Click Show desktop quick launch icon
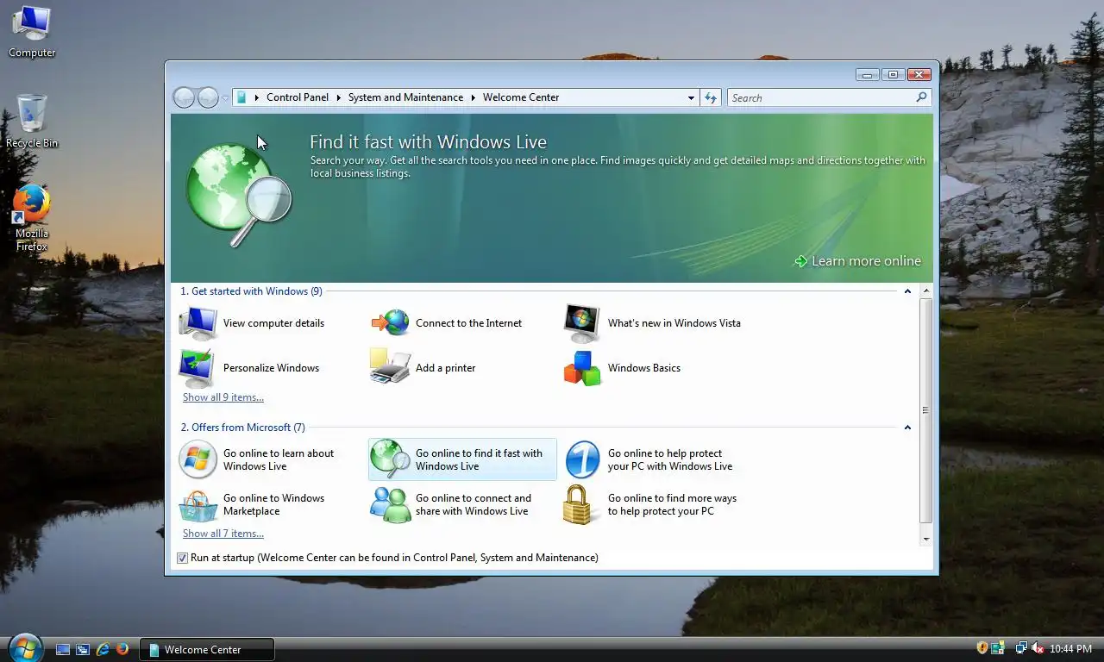1104x662 pixels. coord(63,649)
